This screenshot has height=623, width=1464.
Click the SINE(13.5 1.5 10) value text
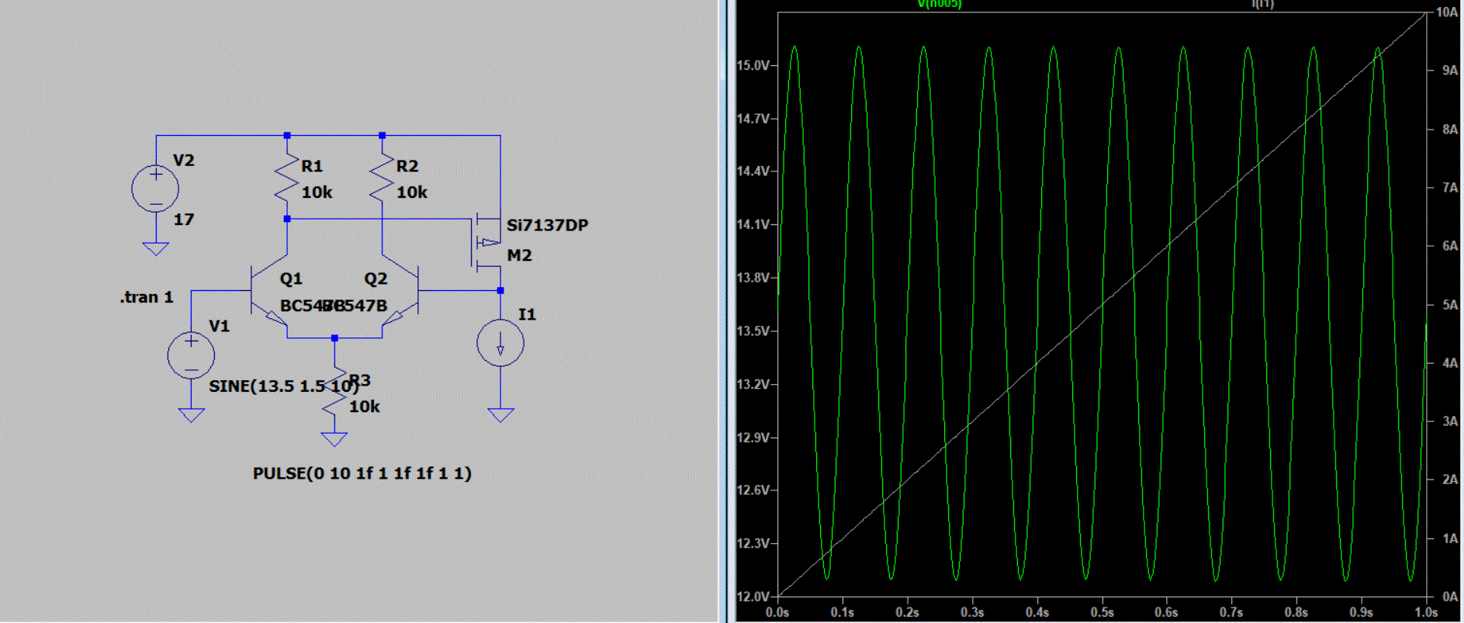(x=283, y=386)
